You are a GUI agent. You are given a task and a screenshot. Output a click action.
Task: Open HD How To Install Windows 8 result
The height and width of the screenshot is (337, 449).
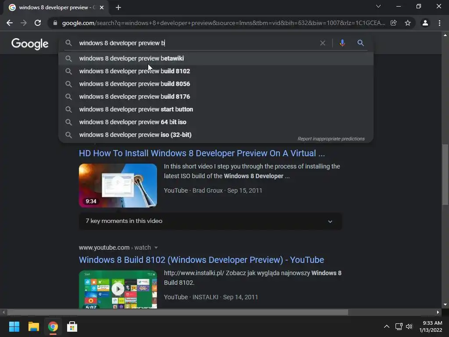202,153
